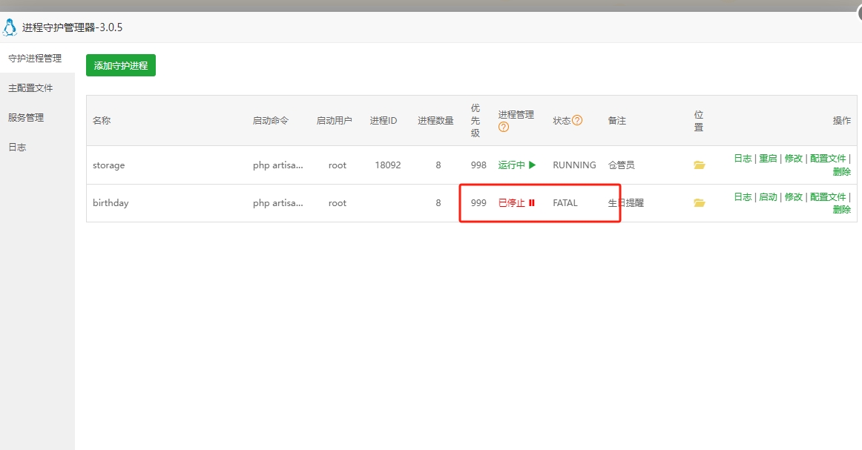Open 配置文件 for birthday process
The width and height of the screenshot is (862, 450).
point(828,196)
